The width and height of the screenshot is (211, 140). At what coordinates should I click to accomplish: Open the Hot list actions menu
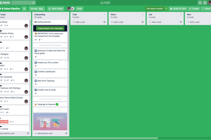[x=181, y=15]
